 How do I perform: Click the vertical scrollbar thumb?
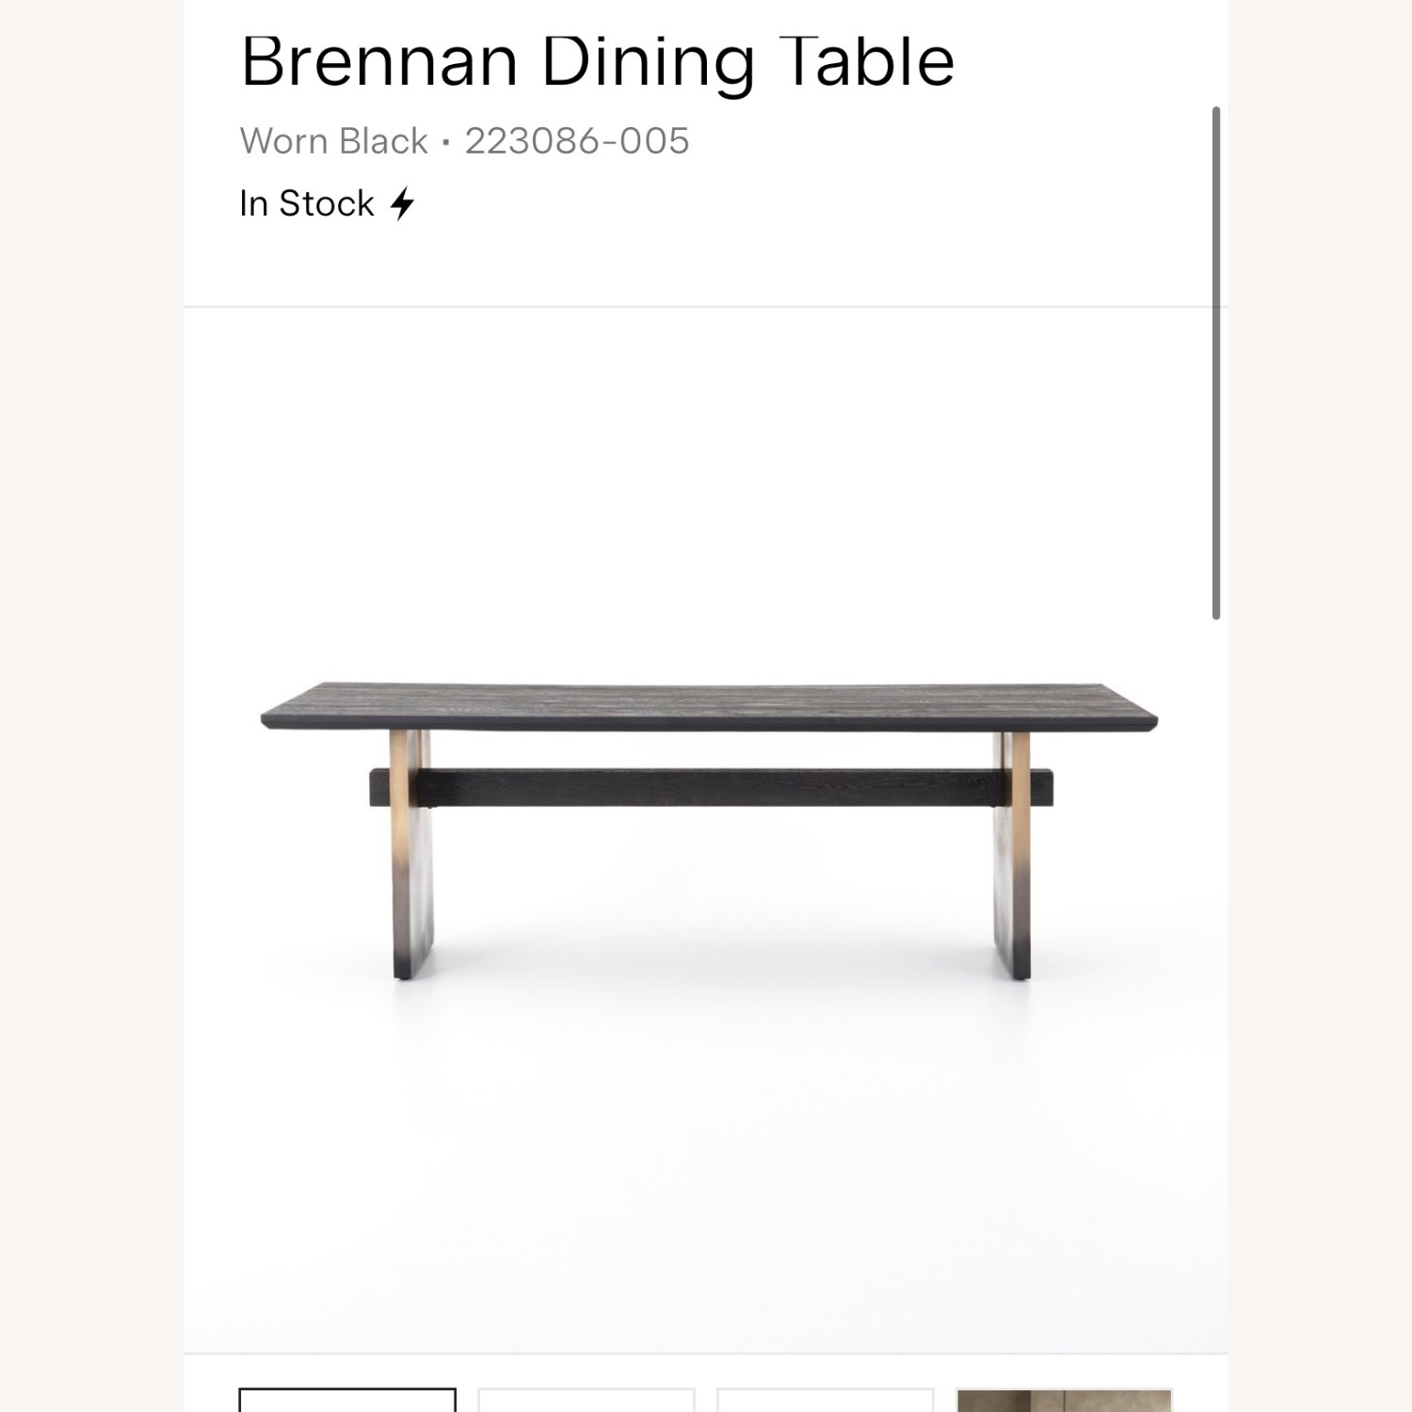coord(1216,362)
